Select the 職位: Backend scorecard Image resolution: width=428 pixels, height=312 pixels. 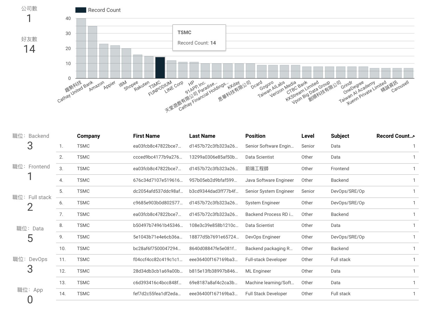(31, 142)
